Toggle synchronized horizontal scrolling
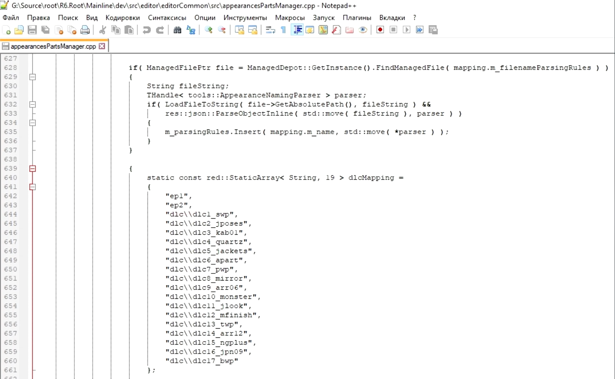615x379 pixels. point(253,30)
